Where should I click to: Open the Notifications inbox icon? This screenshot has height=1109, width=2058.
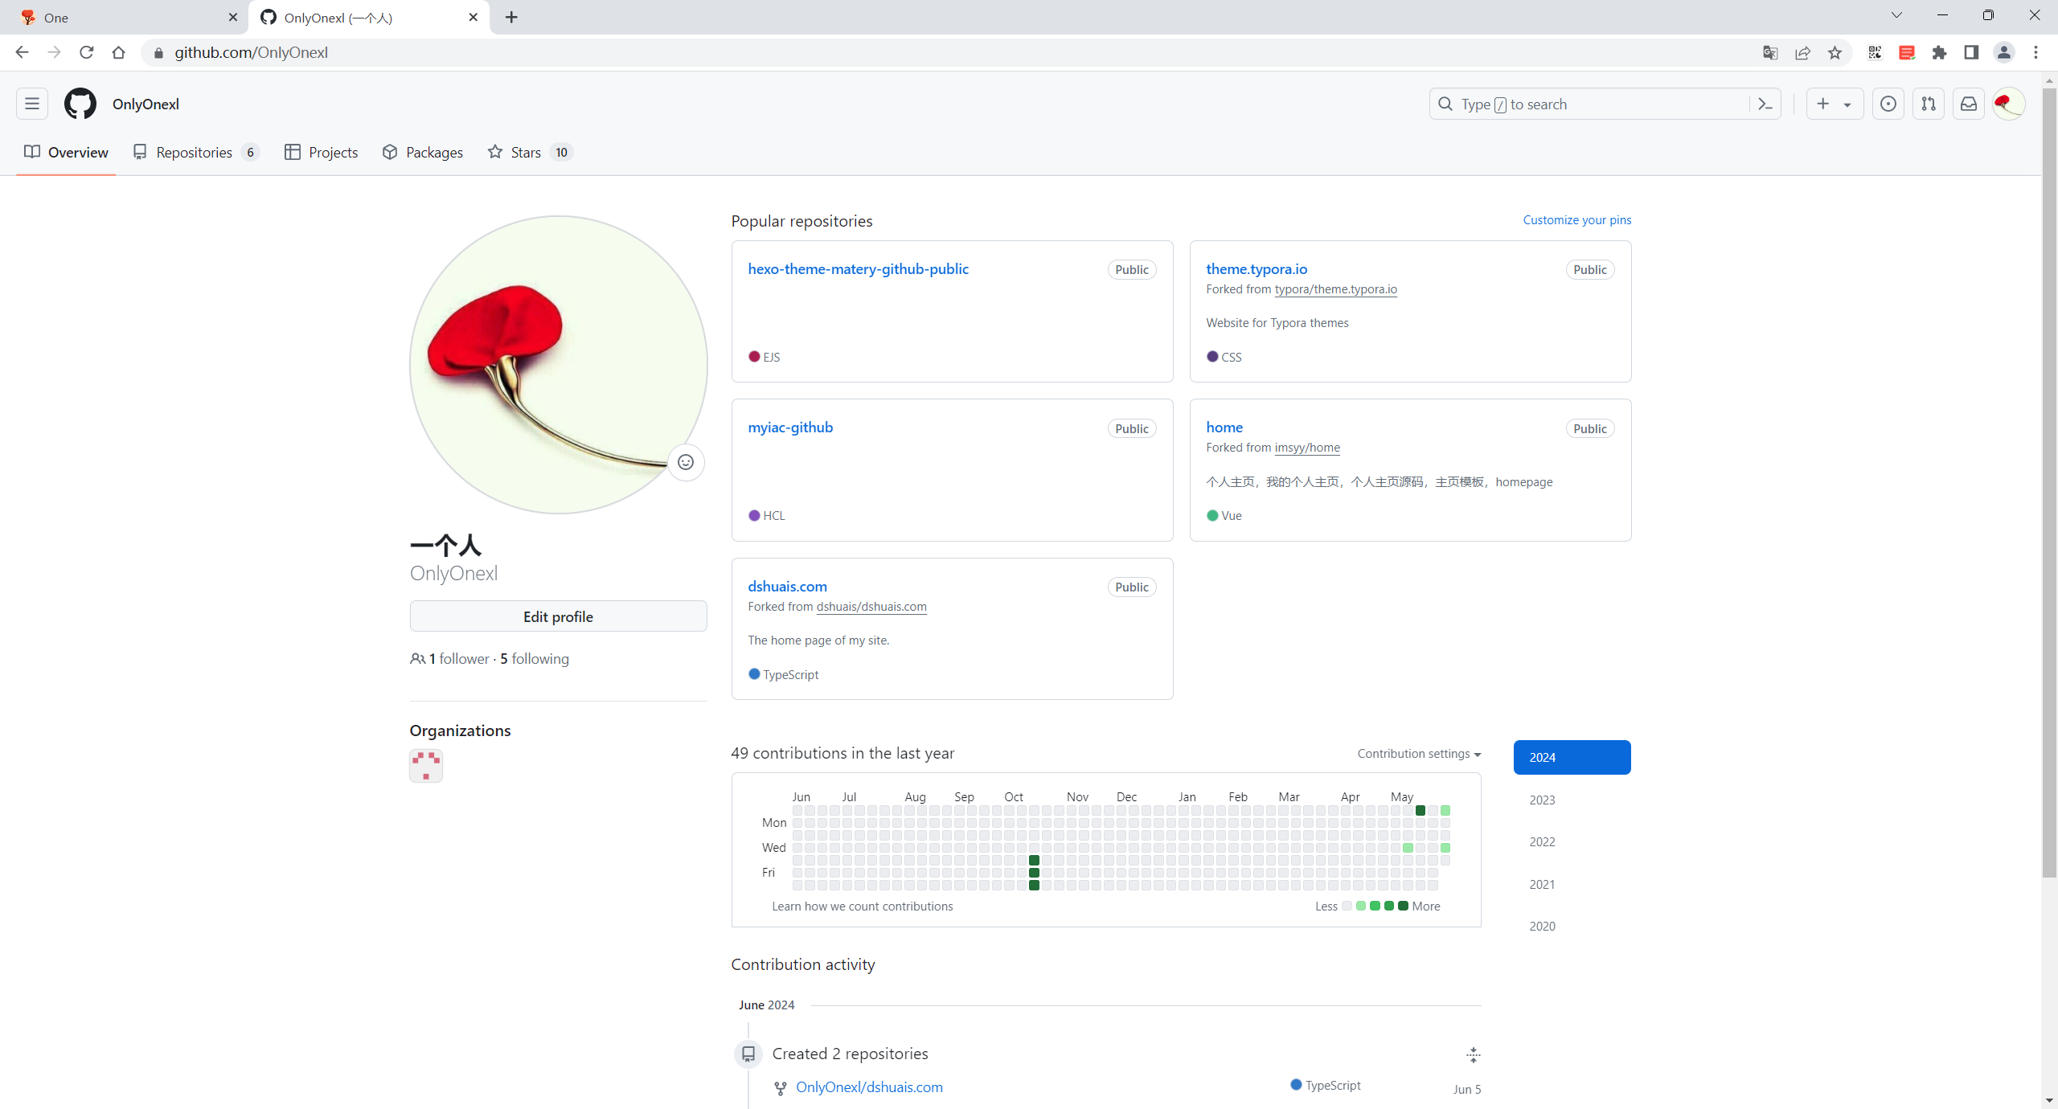click(1969, 104)
